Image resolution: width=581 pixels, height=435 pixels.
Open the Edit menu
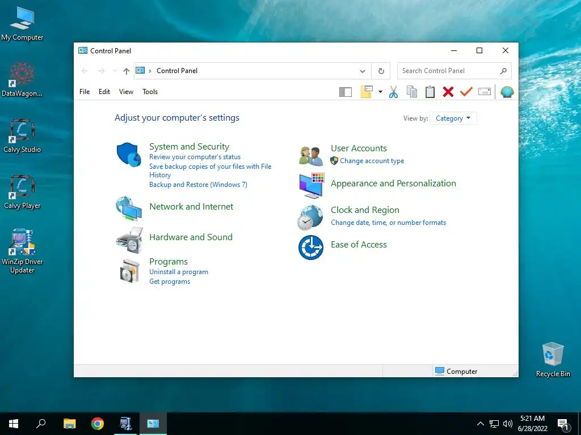104,92
